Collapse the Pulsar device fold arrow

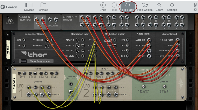pyautogui.click(x=8, y=70)
